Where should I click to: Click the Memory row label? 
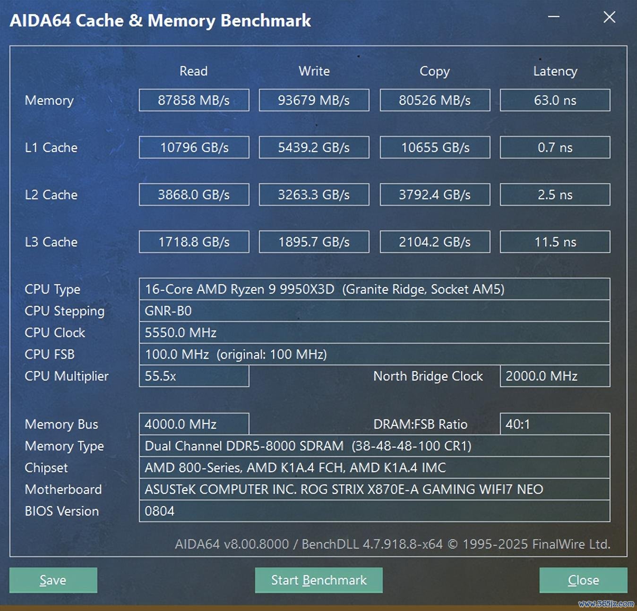coord(49,101)
